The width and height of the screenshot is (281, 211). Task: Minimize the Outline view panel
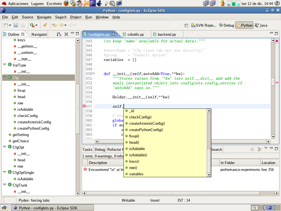tap(72, 33)
